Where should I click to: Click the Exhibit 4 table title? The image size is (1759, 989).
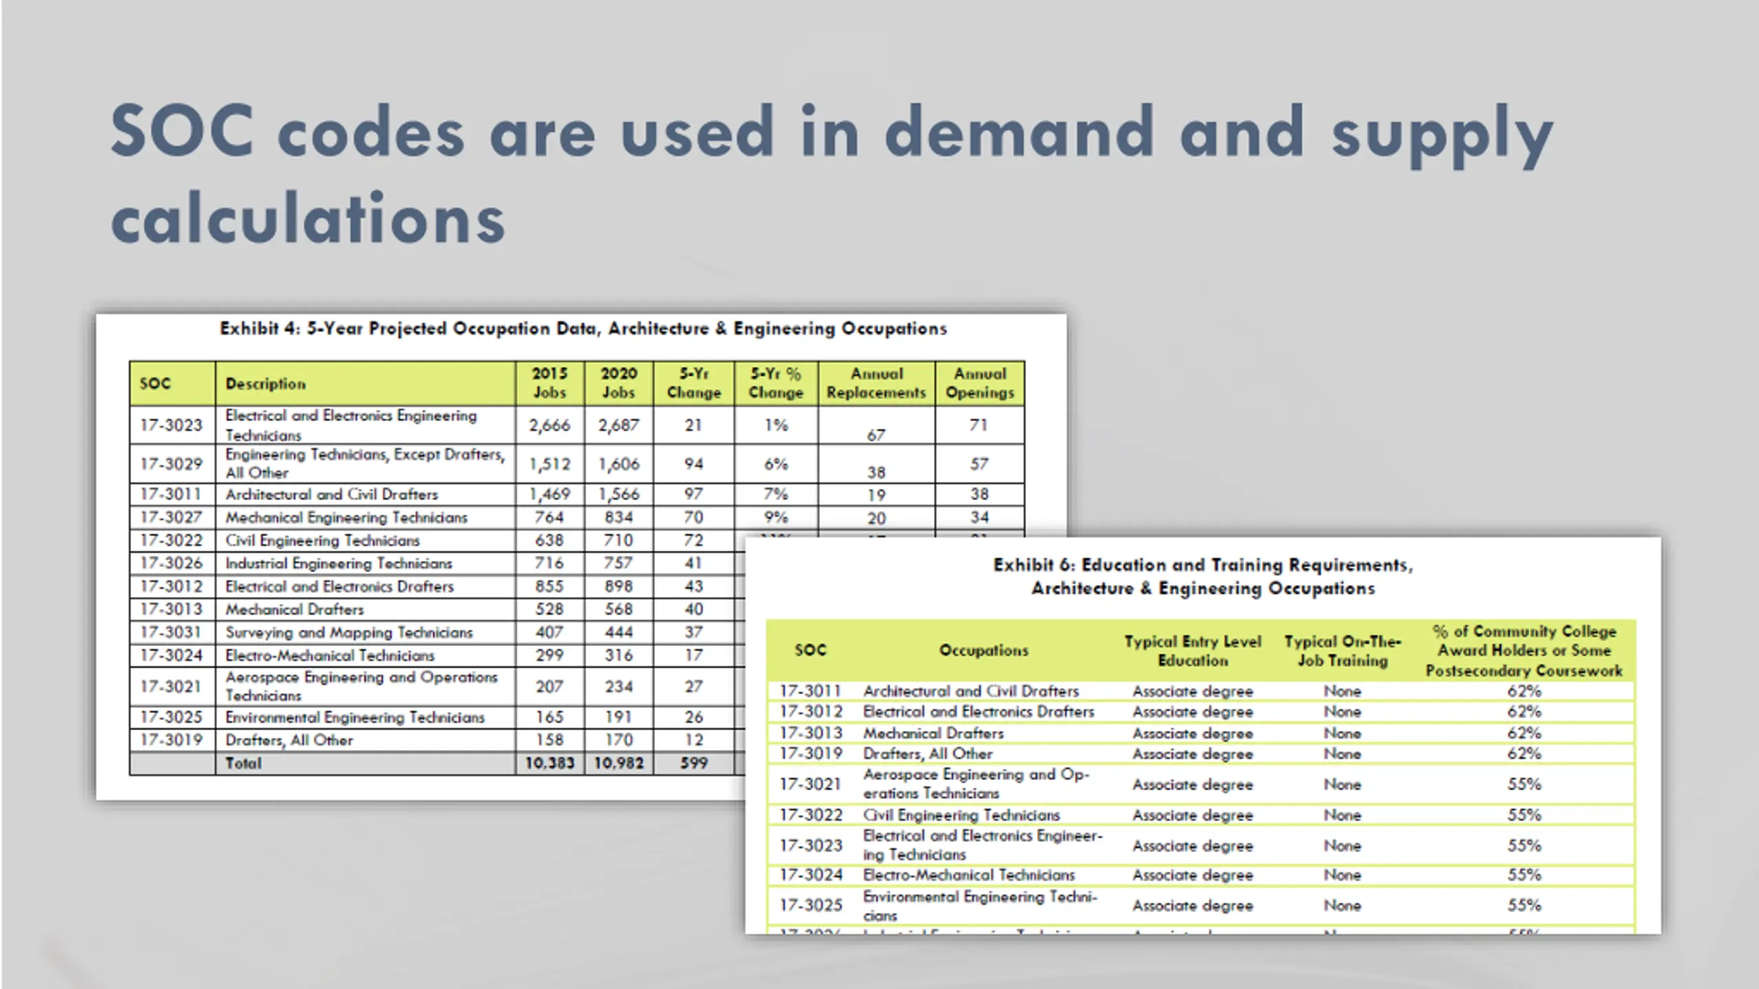click(x=583, y=329)
